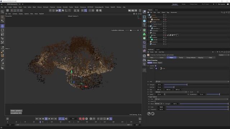This screenshot has width=230, height=129.
Task: Click the second round preset button below Frequency
Action: (x=152, y=114)
